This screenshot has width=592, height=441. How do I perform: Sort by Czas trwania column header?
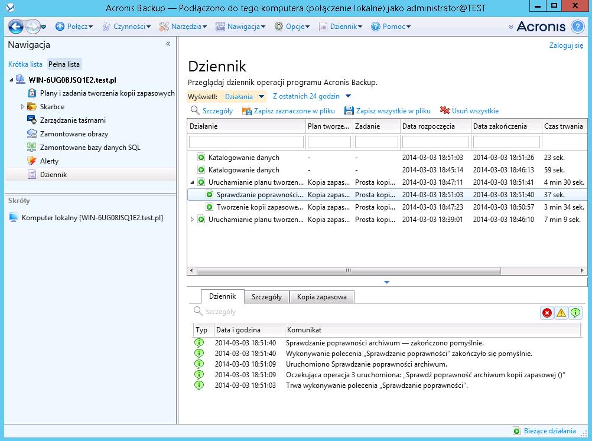click(564, 126)
